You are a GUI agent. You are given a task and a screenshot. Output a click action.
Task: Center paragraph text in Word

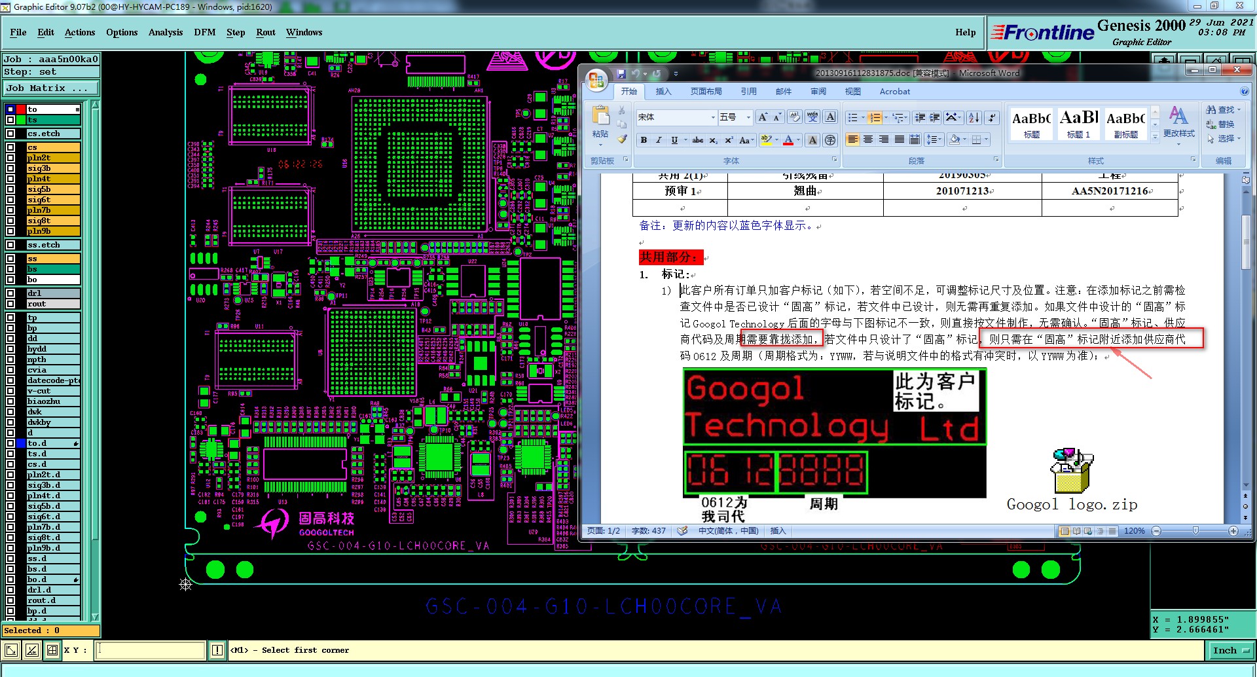click(x=868, y=139)
